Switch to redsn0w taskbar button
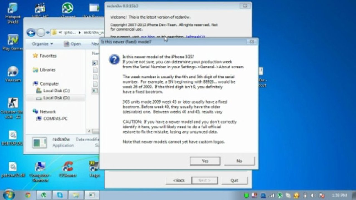 coord(92,195)
